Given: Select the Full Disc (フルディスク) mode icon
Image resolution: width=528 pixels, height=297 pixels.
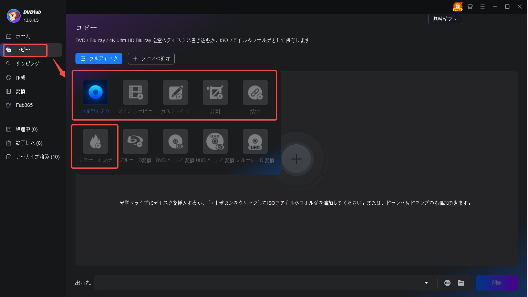Looking at the screenshot, I should point(95,92).
